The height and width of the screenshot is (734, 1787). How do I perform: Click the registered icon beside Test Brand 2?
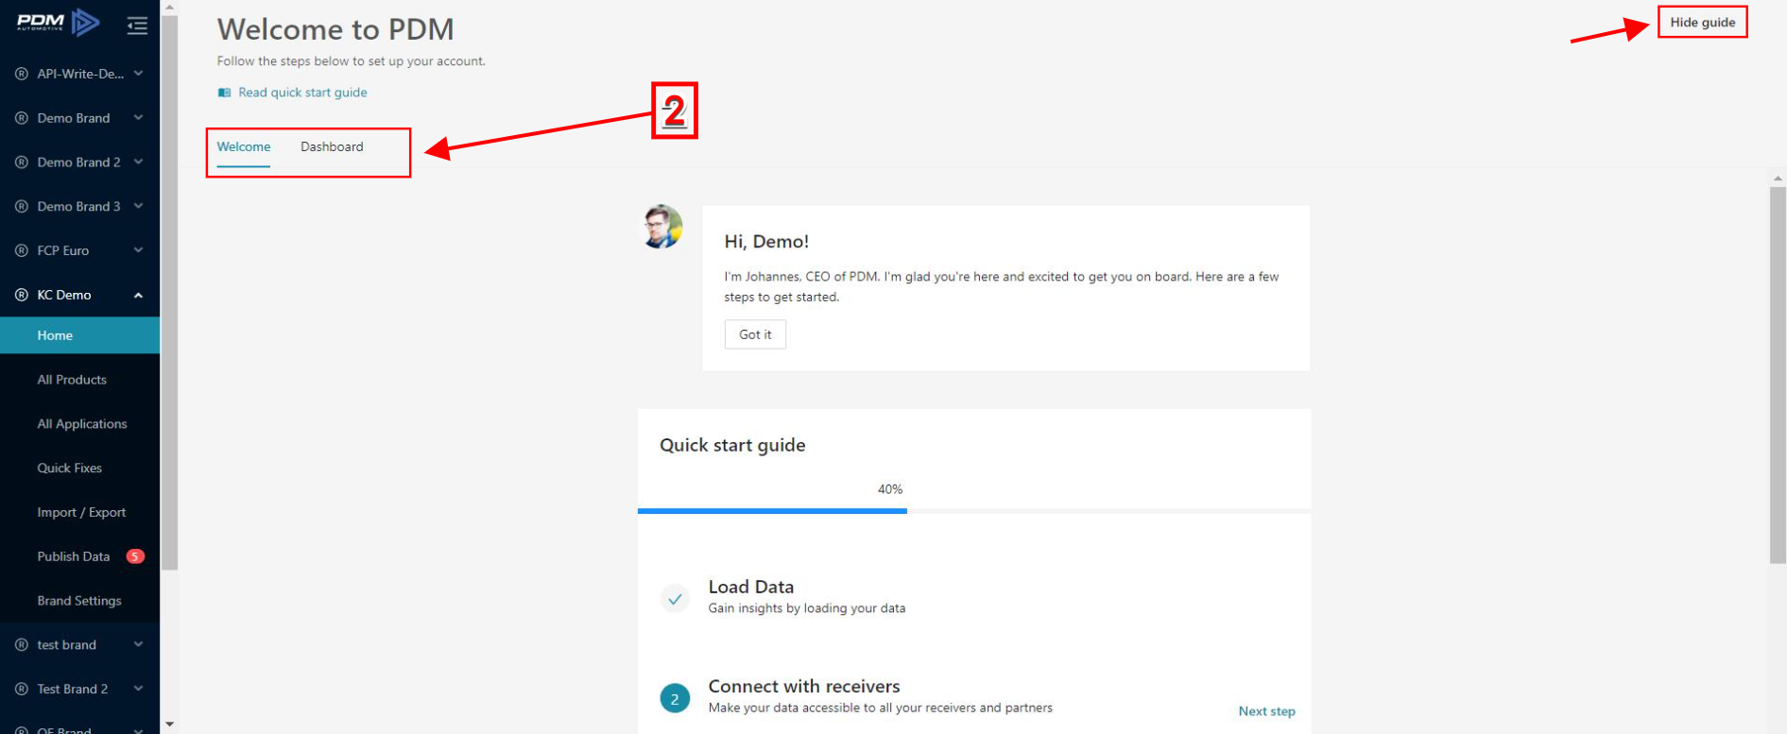[22, 689]
